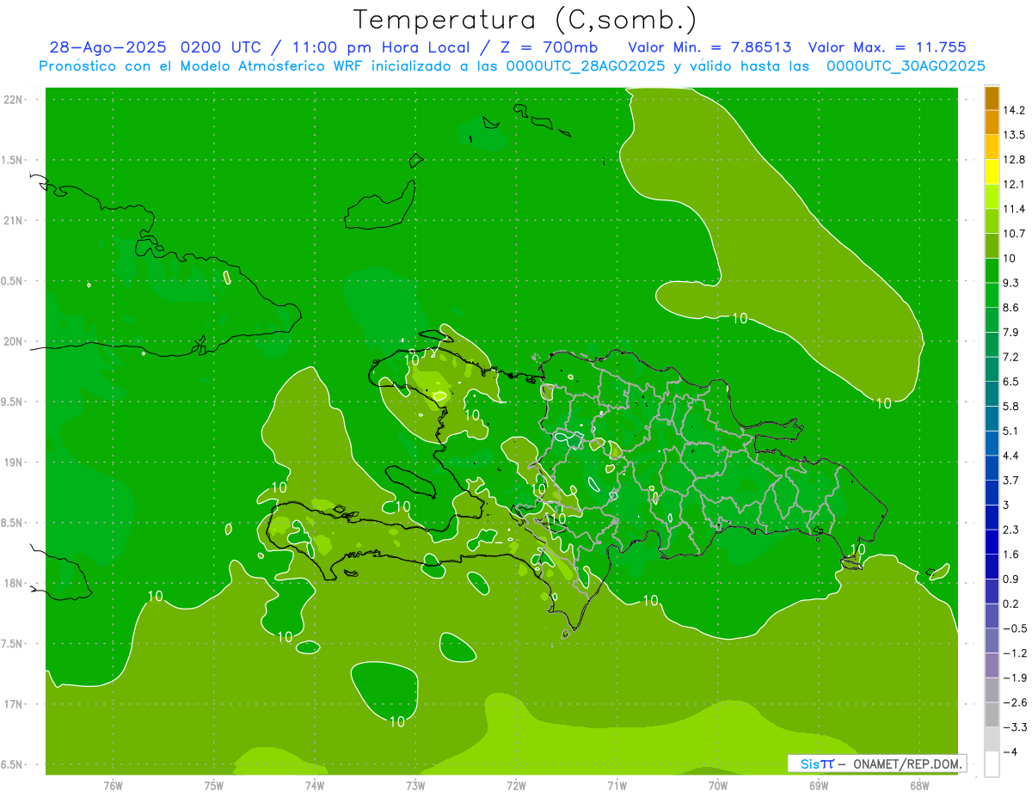Viewport: 1032px width, 797px height.
Task: Click the "Z = 700mb" level text
Action: [547, 47]
